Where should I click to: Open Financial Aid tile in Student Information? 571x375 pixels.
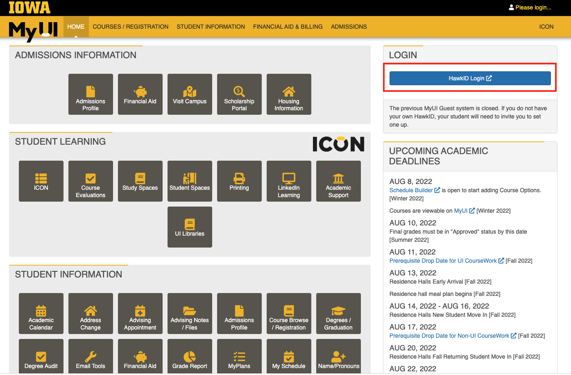[x=140, y=357]
